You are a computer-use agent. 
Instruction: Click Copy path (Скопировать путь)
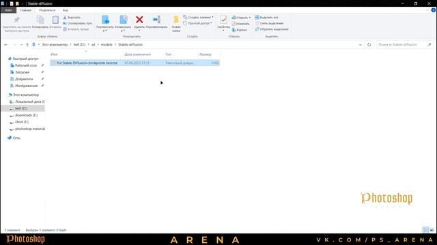(x=77, y=23)
